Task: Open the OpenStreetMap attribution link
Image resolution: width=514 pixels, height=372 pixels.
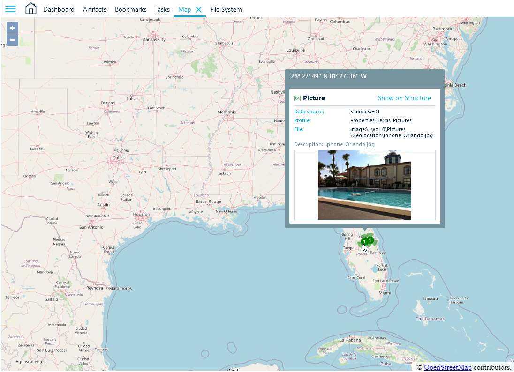Action: tap(448, 367)
